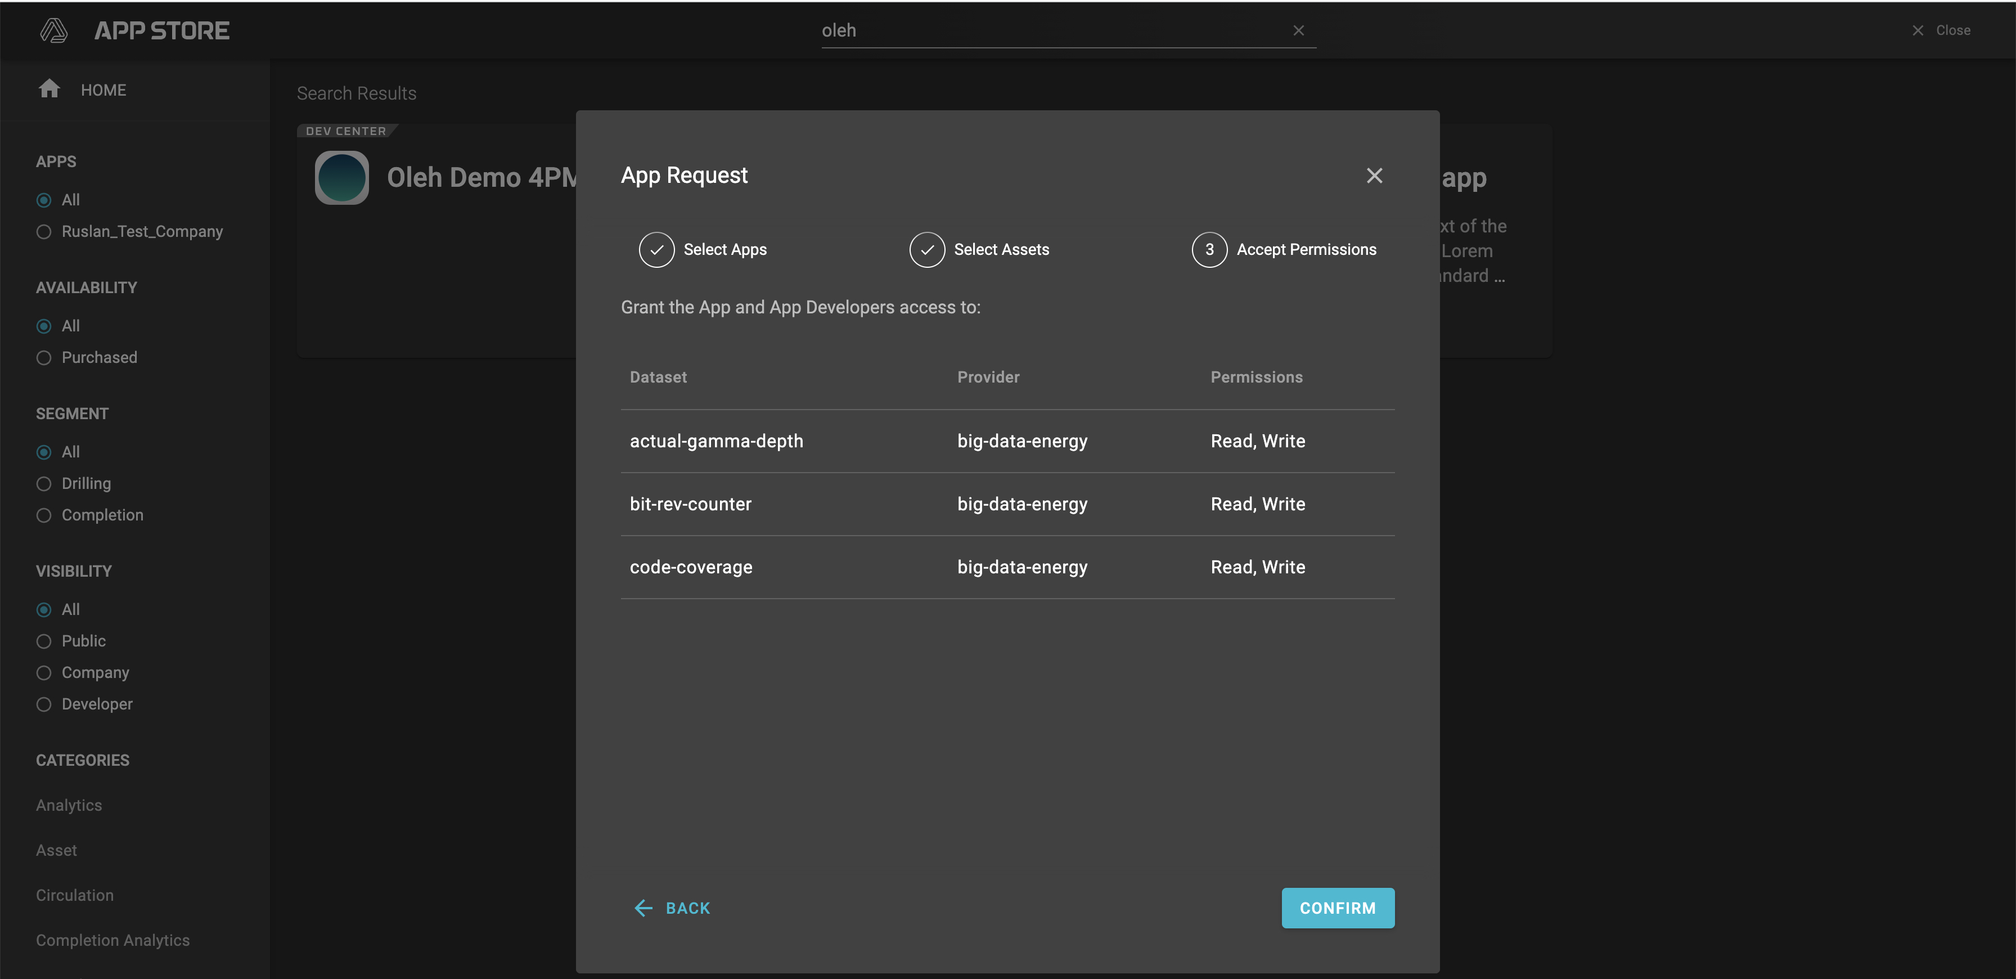Viewport: 2016px width, 979px height.
Task: Click the step 3 Accept Permissions circle
Action: [x=1209, y=250]
